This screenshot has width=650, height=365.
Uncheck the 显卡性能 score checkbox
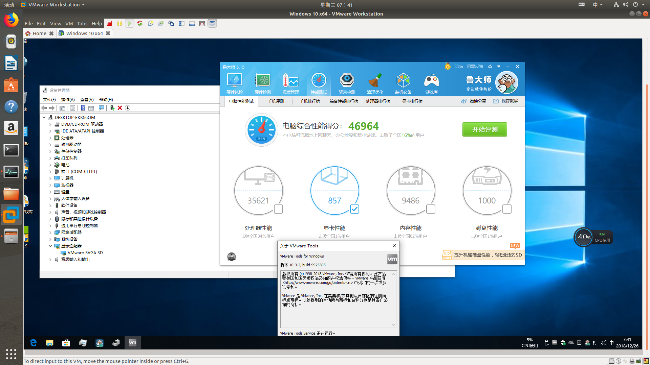(354, 209)
